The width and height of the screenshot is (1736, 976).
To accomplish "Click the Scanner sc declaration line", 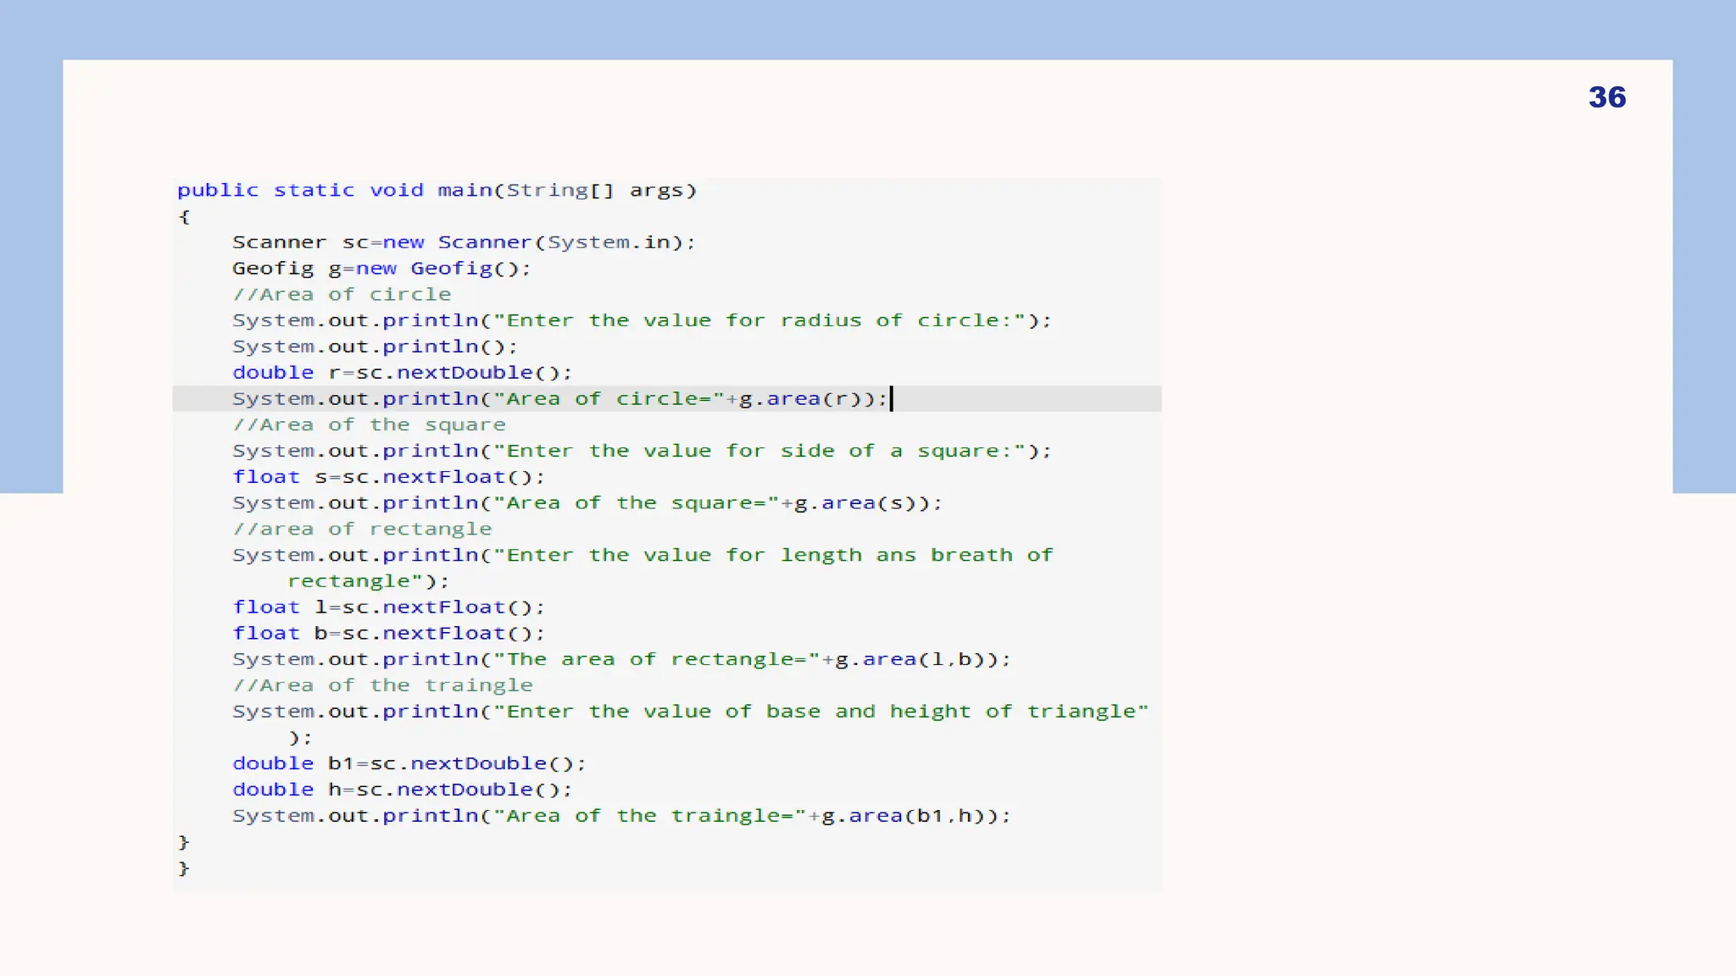I will tap(464, 242).
